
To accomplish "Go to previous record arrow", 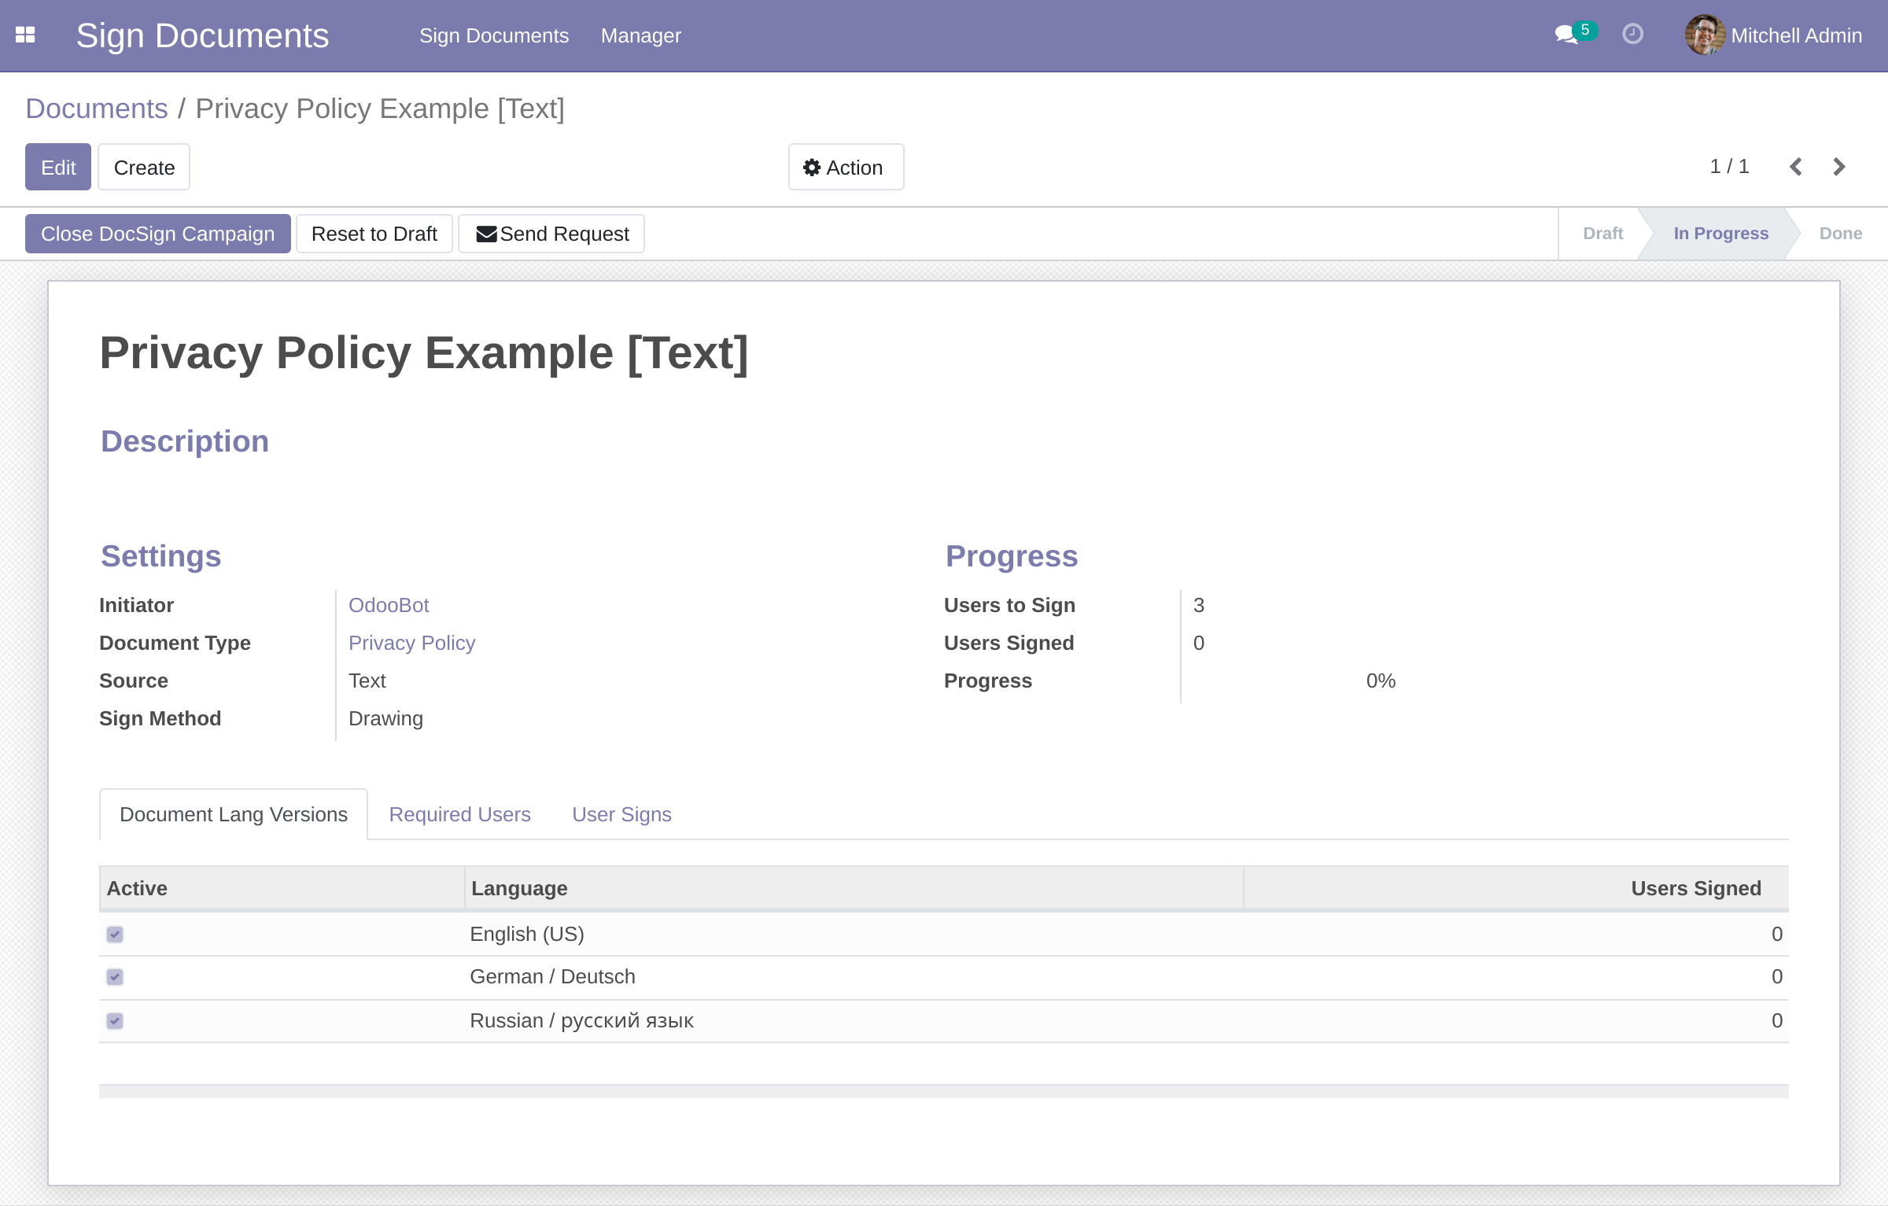I will pyautogui.click(x=1796, y=167).
